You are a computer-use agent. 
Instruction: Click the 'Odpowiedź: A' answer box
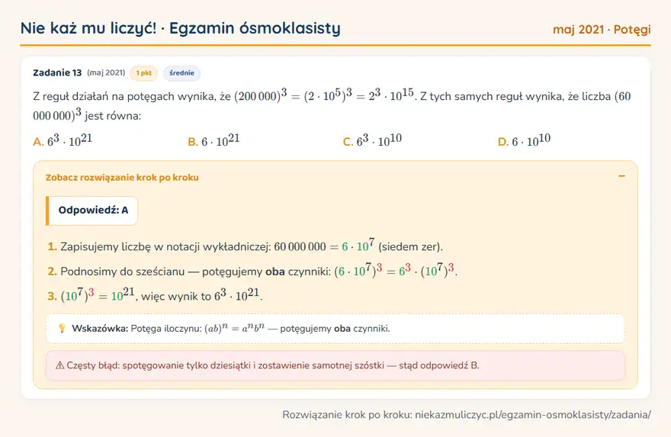[x=92, y=210]
